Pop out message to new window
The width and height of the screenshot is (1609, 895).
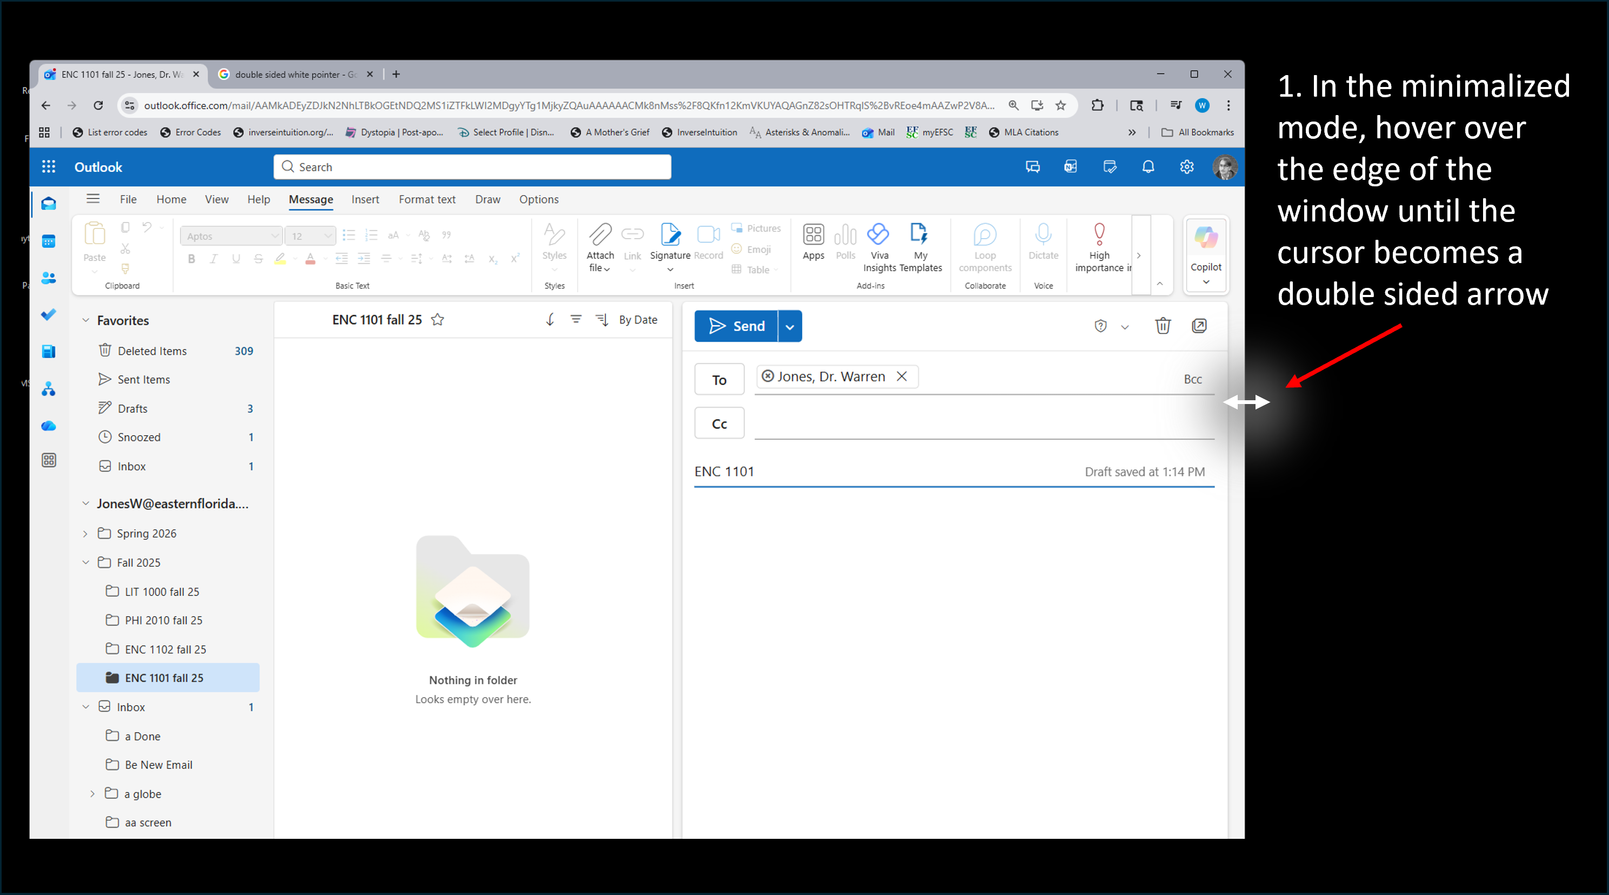click(x=1199, y=326)
